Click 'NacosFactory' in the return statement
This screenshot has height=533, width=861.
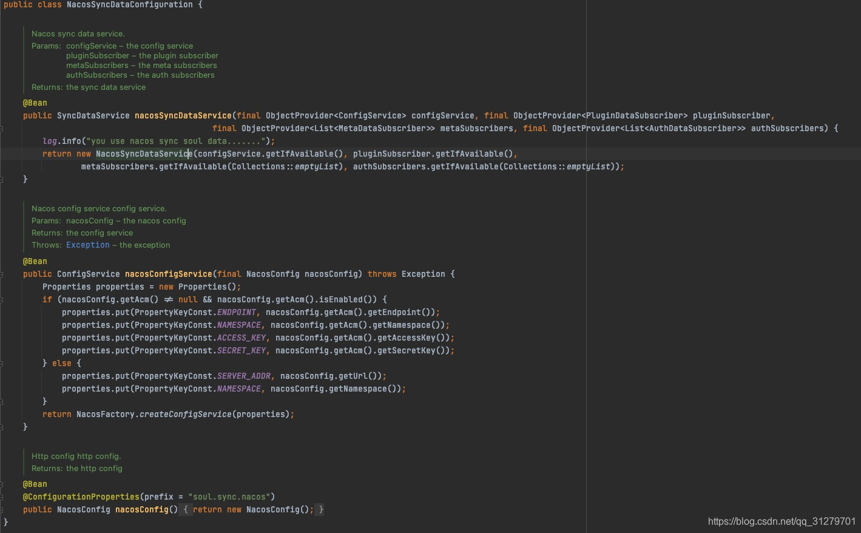(x=106, y=414)
